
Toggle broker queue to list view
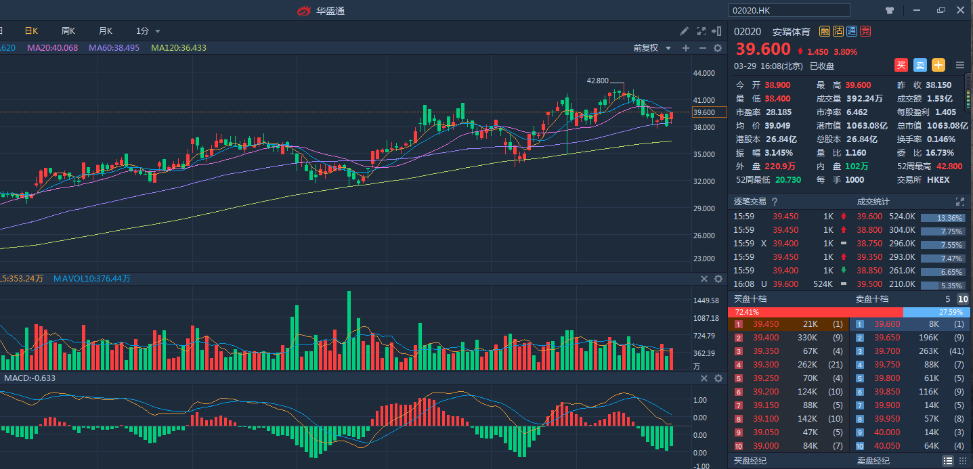click(947, 460)
